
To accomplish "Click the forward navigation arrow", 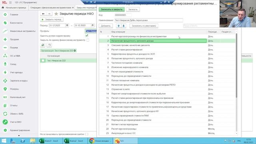I will pos(49,14).
